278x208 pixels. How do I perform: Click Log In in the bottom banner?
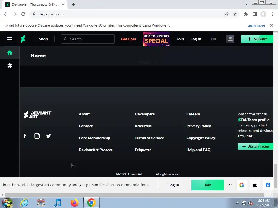point(173,185)
